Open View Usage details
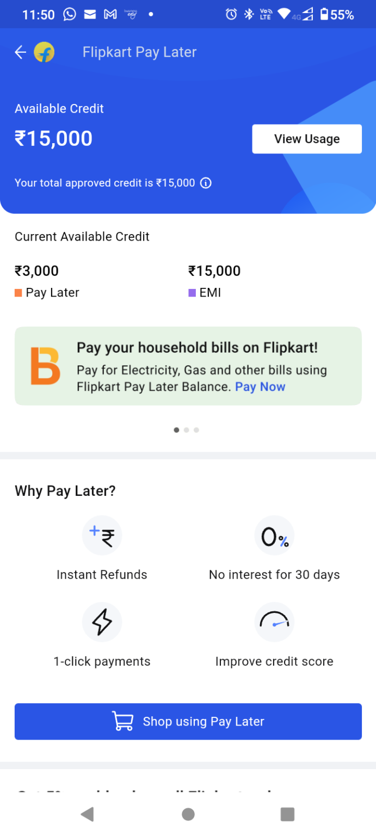 coord(306,139)
